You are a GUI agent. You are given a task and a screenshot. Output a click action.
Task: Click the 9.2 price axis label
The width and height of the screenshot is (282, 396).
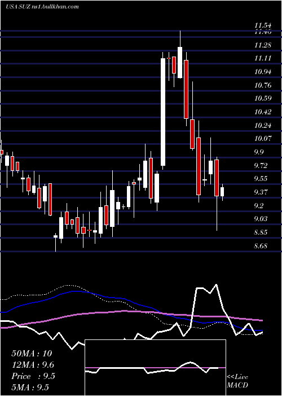pyautogui.click(x=259, y=206)
